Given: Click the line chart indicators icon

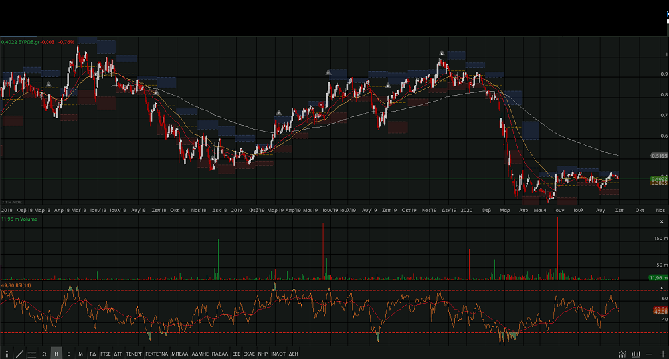Looking at the screenshot, I should [622, 354].
